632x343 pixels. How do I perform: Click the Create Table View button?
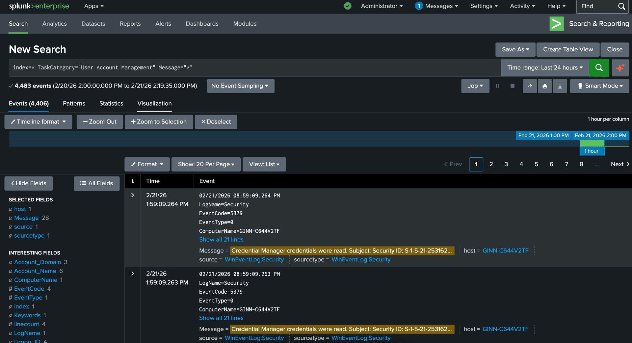coord(567,49)
